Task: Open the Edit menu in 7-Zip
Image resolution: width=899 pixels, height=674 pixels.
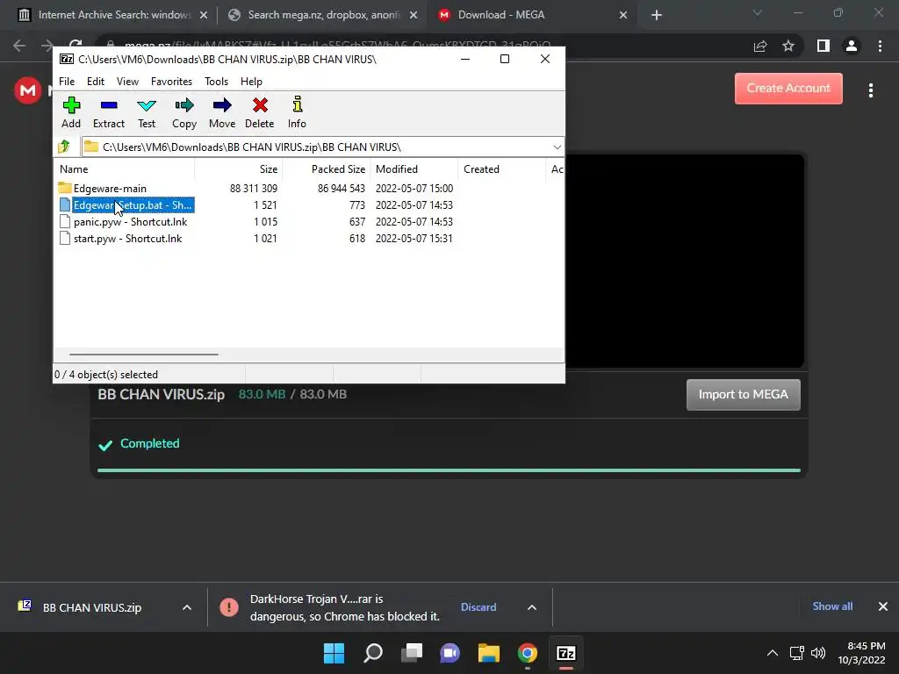Action: pos(95,82)
